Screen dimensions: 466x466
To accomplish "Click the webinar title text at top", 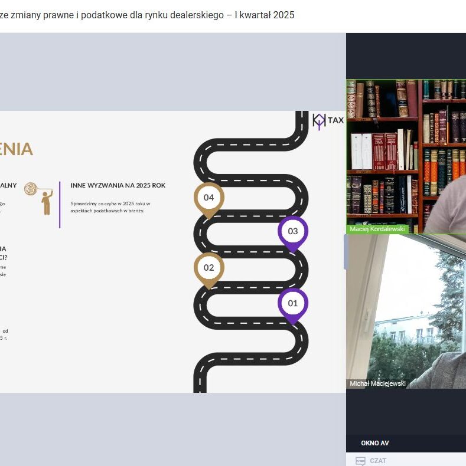I will tap(148, 15).
